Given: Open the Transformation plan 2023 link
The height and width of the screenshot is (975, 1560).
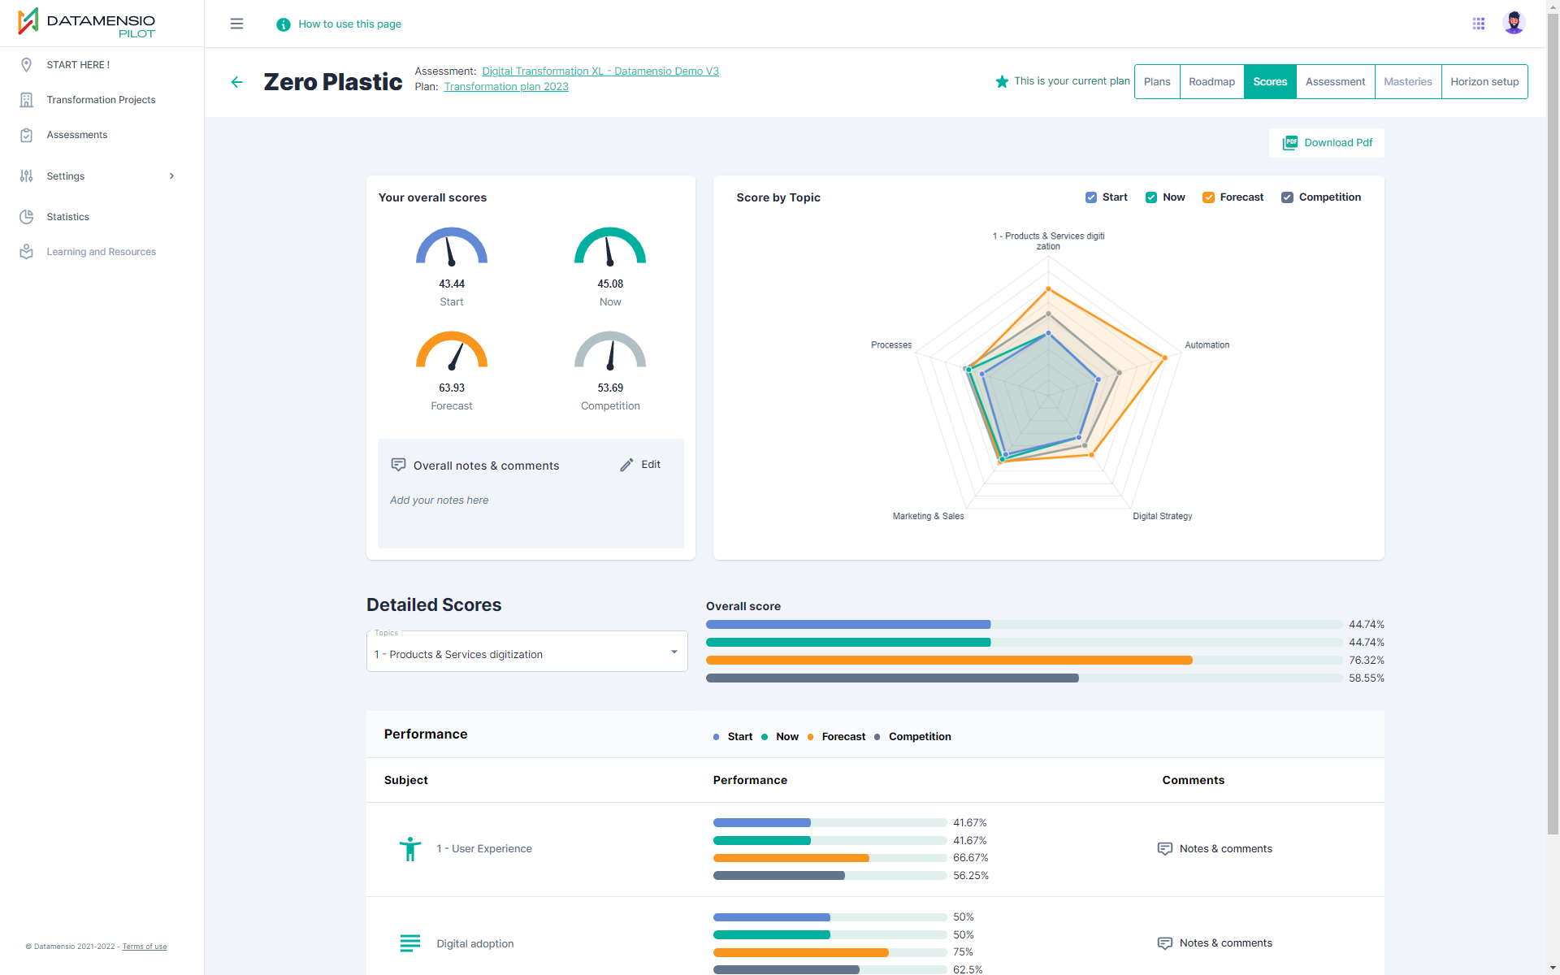Looking at the screenshot, I should click(x=506, y=87).
